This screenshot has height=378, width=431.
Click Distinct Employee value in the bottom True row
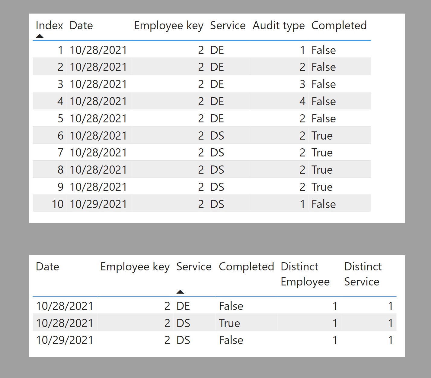pos(335,323)
